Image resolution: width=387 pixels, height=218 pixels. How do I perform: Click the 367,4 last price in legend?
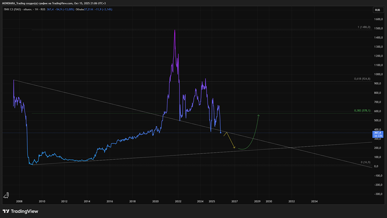[50, 9]
